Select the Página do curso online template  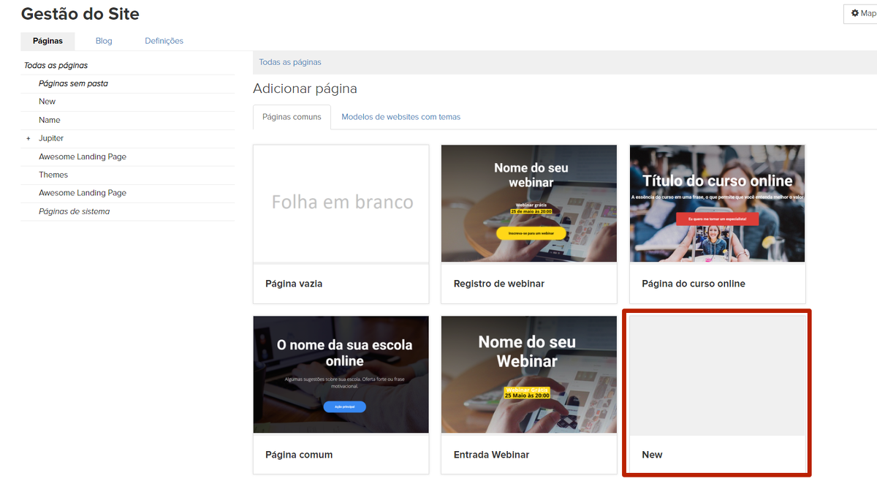pos(717,203)
